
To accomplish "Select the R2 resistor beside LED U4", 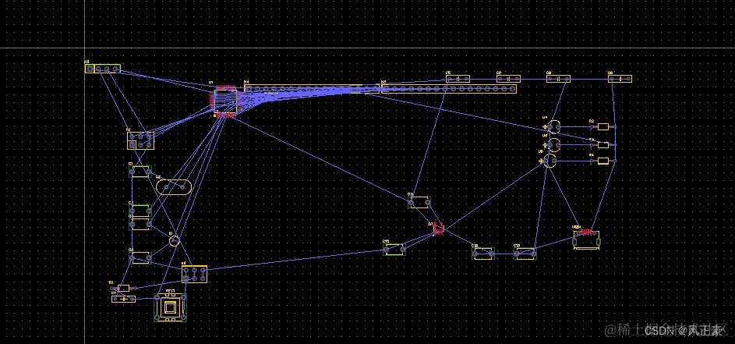I will [602, 126].
